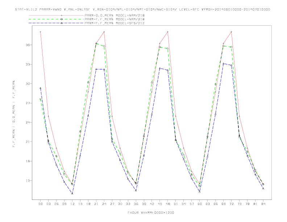The height and width of the screenshot is (222, 287).
Task: Click blue GFS triangle marker at forecast hour 00
Action: 41,88
